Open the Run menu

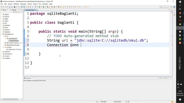(40, 4)
